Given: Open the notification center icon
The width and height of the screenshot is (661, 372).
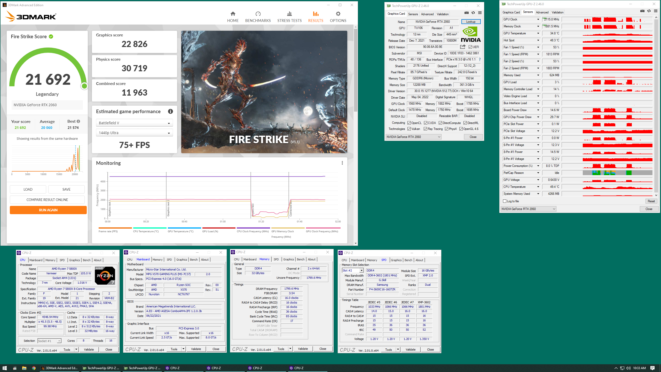Looking at the screenshot, I should tap(652, 368).
